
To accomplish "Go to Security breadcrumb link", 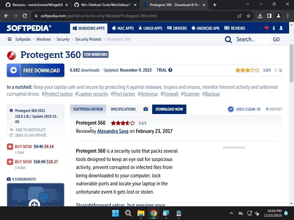I will pos(63,39).
